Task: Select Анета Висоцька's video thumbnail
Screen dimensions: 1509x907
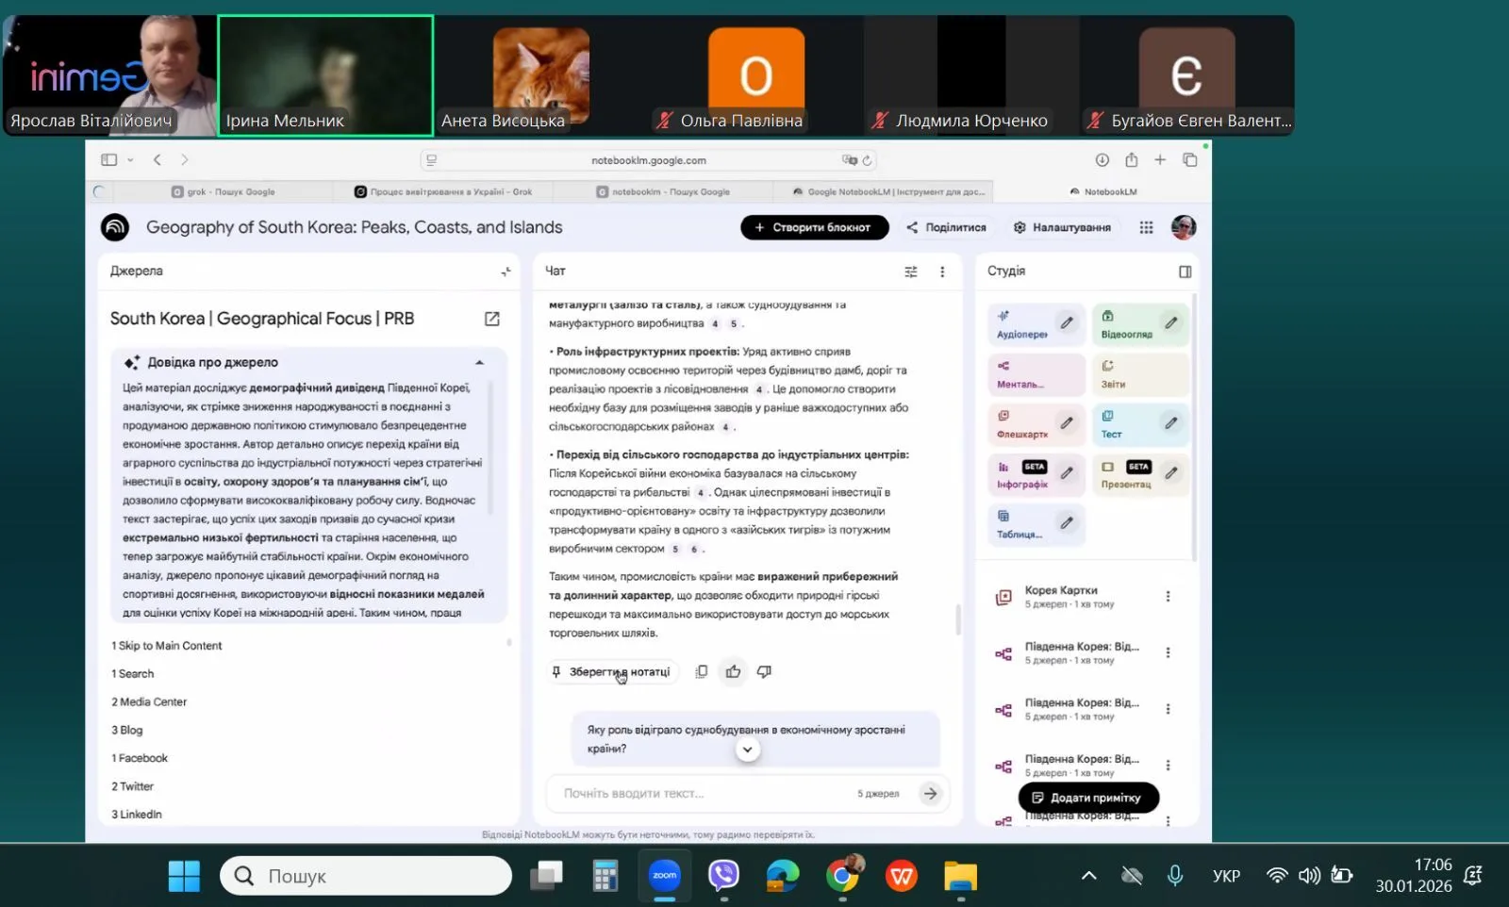Action: click(x=541, y=75)
